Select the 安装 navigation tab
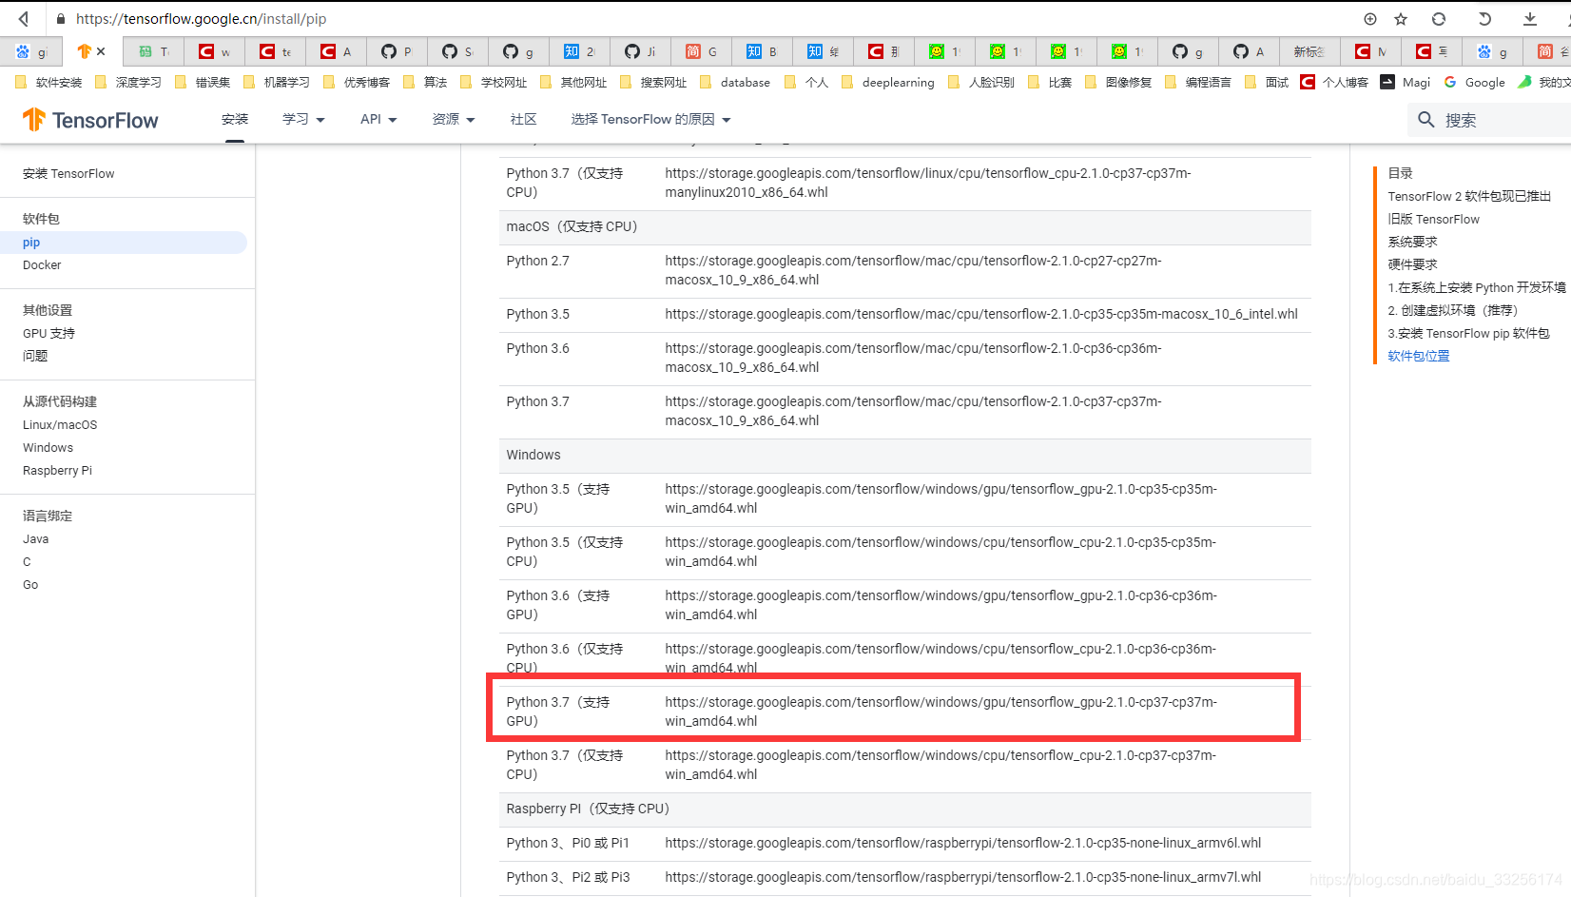The width and height of the screenshot is (1571, 897). tap(235, 120)
